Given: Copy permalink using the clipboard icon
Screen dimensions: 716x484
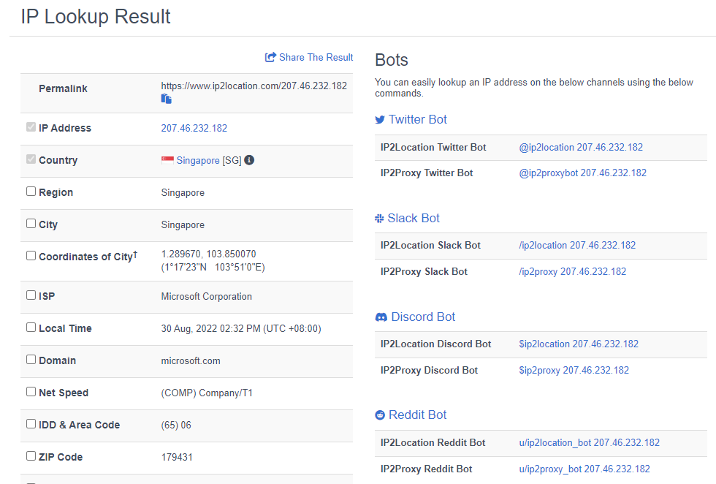Looking at the screenshot, I should tap(167, 99).
